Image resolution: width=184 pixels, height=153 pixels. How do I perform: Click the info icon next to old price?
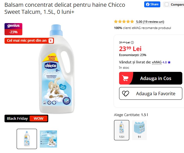[132, 43]
